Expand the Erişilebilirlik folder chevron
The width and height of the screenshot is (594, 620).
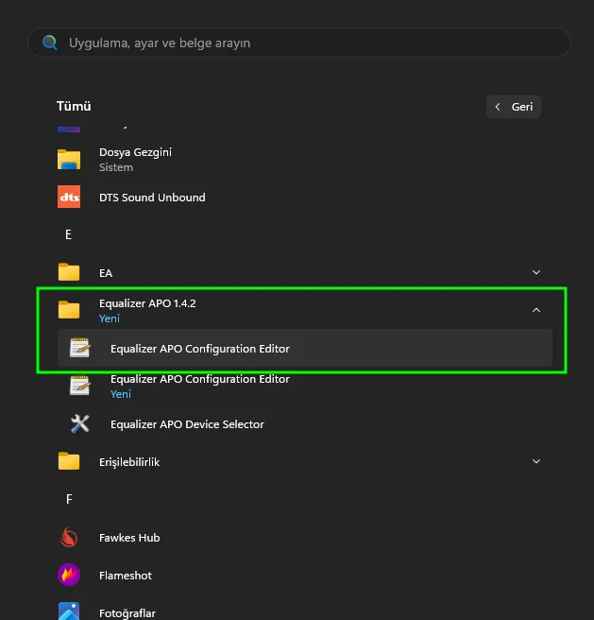point(536,461)
